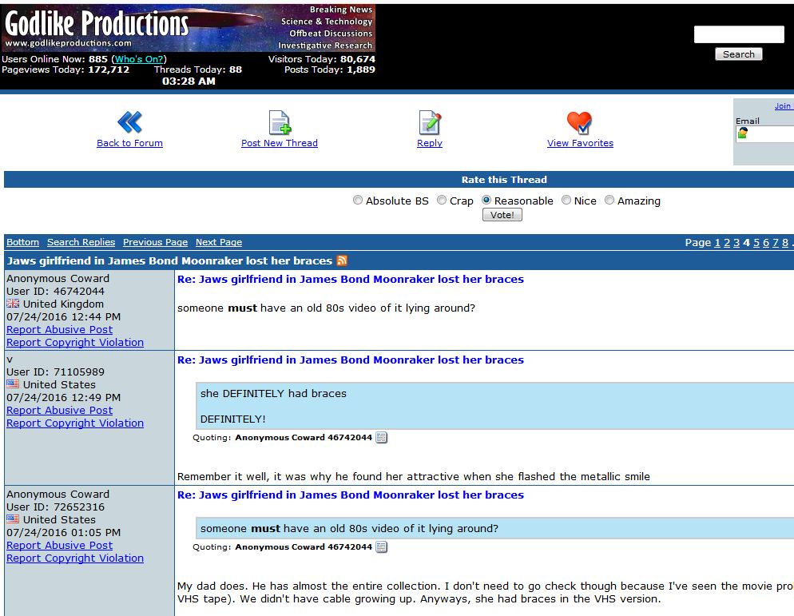Click the Post New Thread document icon
The height and width of the screenshot is (616, 794).
tap(280, 122)
